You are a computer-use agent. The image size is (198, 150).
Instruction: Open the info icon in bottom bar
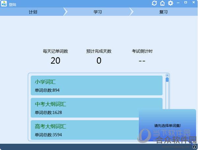[194, 147]
